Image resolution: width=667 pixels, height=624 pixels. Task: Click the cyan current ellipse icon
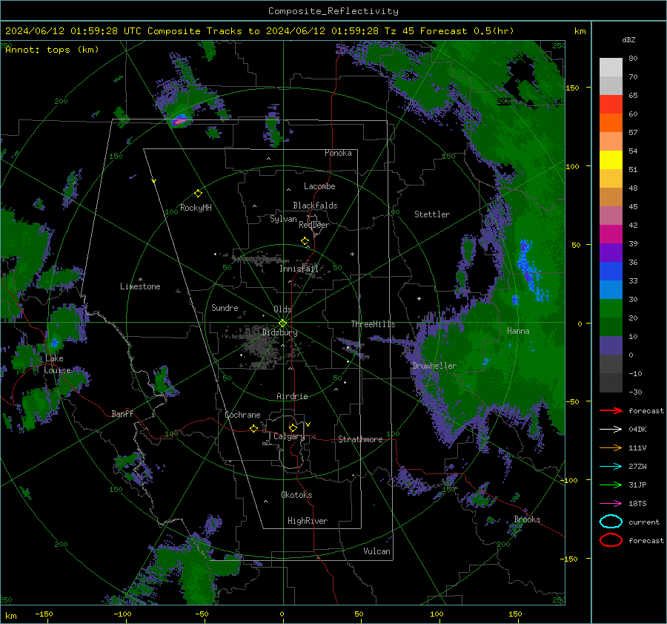point(611,522)
